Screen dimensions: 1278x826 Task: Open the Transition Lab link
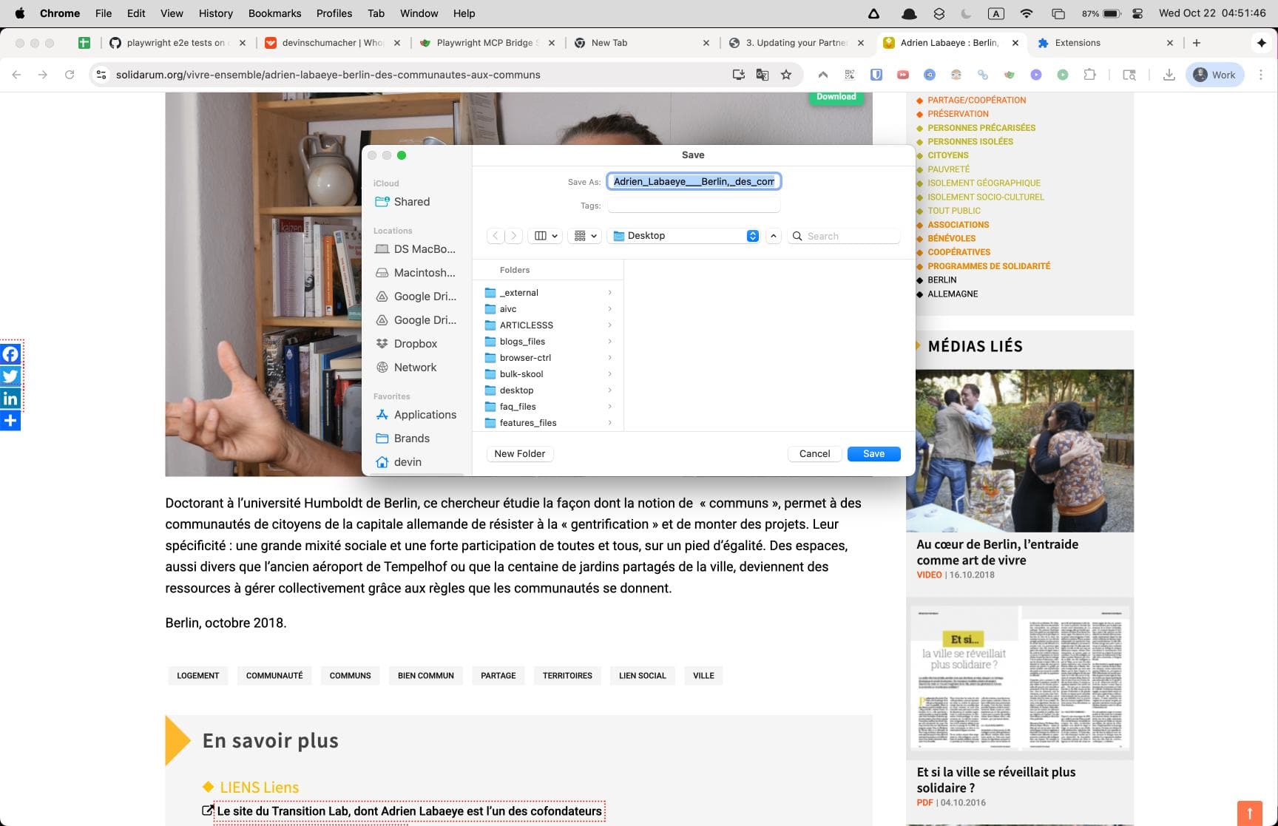407,810
